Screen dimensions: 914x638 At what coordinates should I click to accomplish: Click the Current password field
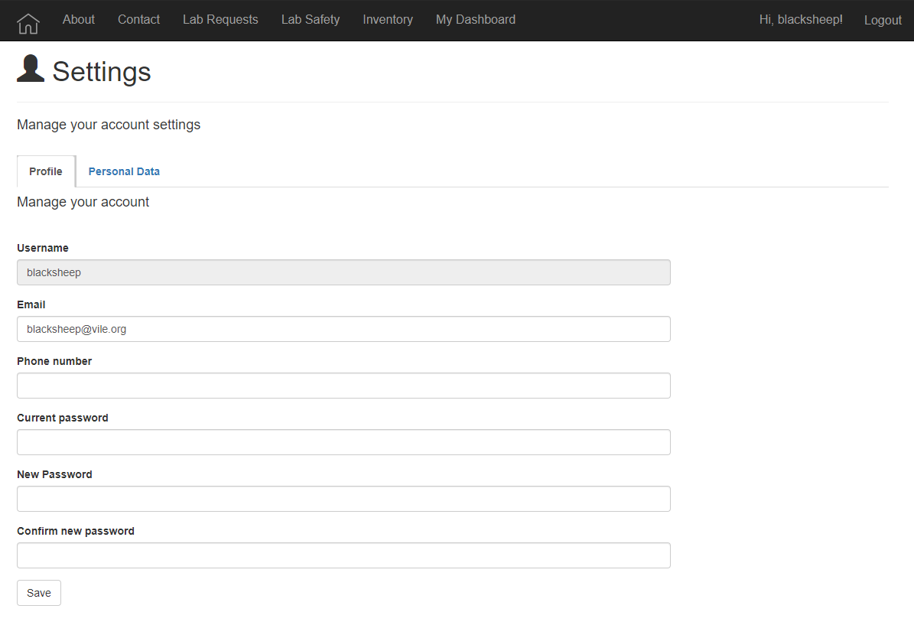pyautogui.click(x=343, y=442)
